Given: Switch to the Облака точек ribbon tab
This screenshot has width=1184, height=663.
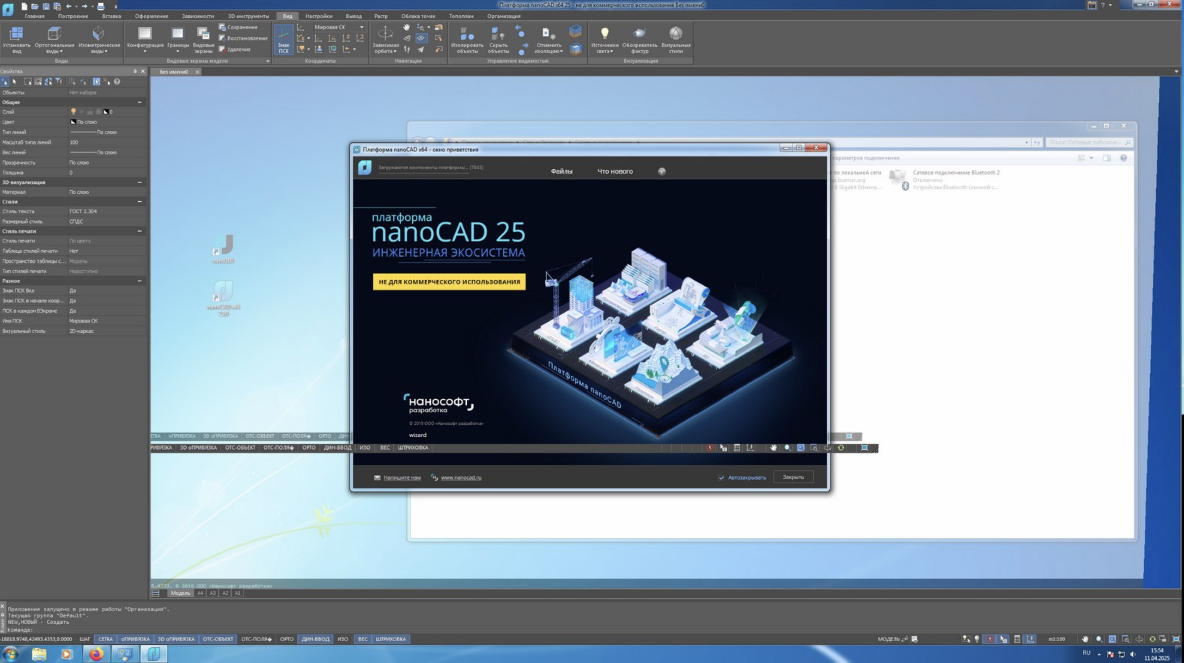Looking at the screenshot, I should coord(418,16).
